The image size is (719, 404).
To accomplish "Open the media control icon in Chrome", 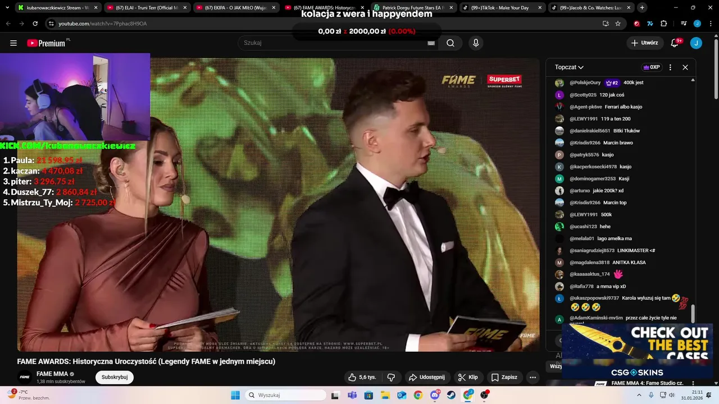I will coord(684,24).
